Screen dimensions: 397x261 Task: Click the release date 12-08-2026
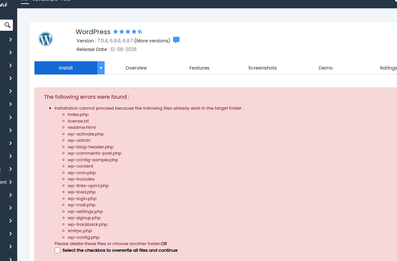click(123, 49)
